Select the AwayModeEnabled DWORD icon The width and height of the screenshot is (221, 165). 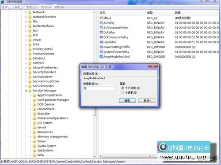click(101, 56)
